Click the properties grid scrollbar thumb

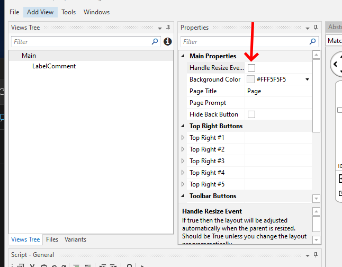pyautogui.click(x=316, y=96)
